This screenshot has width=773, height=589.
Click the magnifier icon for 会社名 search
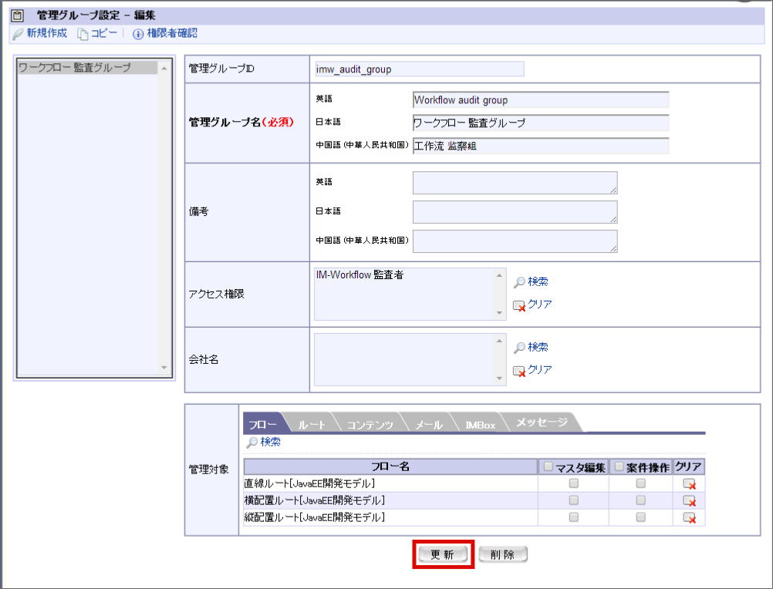tap(519, 348)
